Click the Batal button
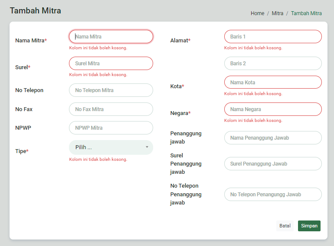Image resolution: width=334 pixels, height=246 pixels. click(285, 226)
